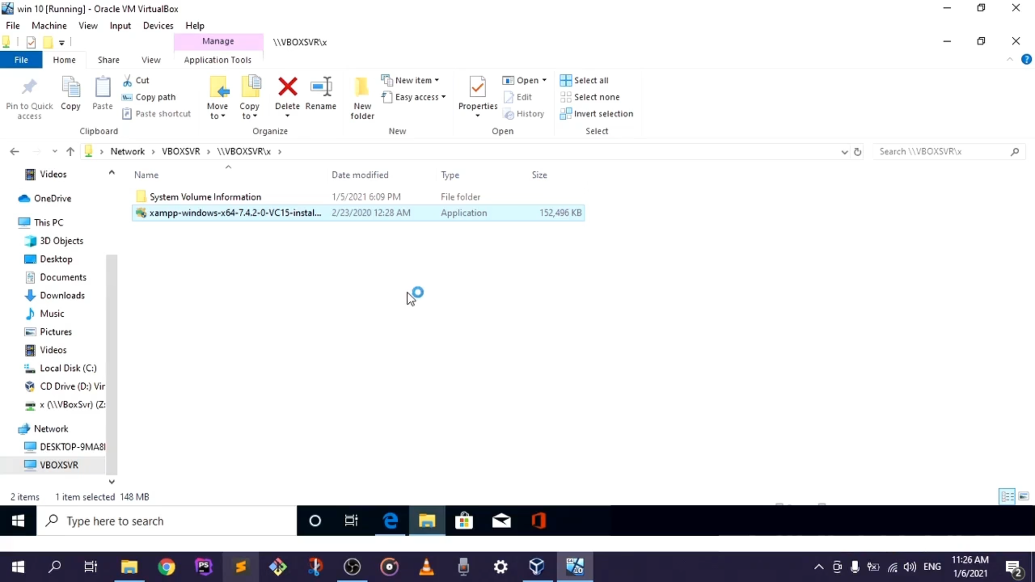This screenshot has width=1035, height=582.
Task: Open Downloads in navigation pane
Action: click(x=62, y=295)
